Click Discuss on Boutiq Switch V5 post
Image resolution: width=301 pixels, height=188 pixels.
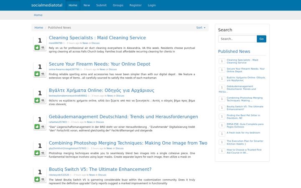pos(102,175)
